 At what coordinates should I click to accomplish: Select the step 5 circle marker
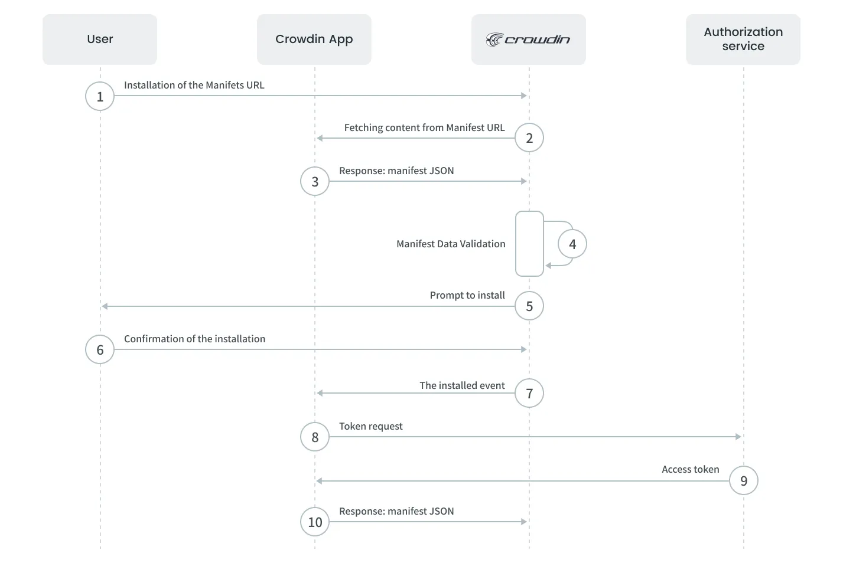[x=529, y=306]
